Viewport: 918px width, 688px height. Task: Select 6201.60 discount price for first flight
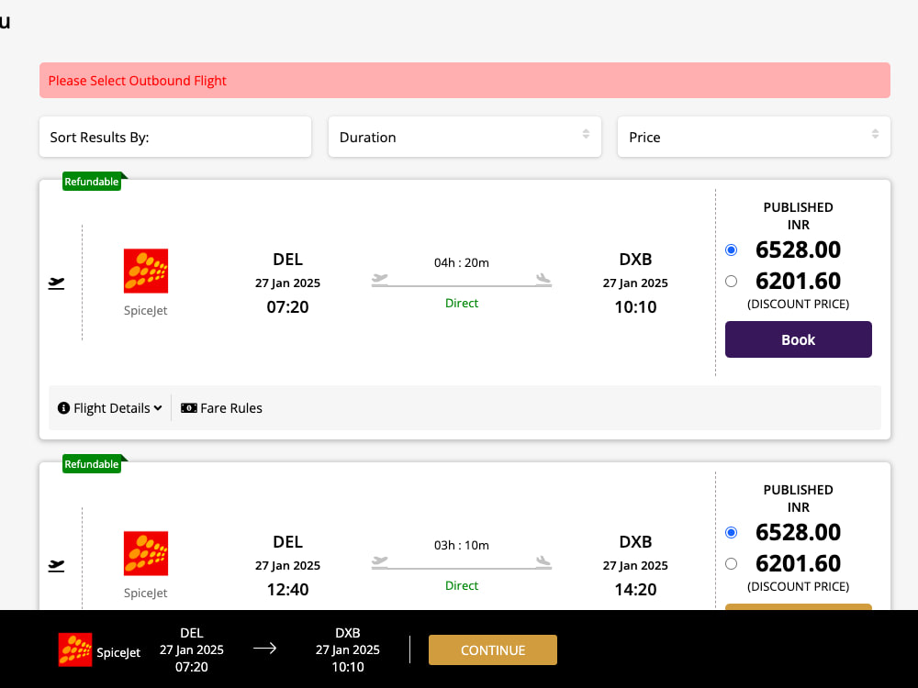(732, 282)
